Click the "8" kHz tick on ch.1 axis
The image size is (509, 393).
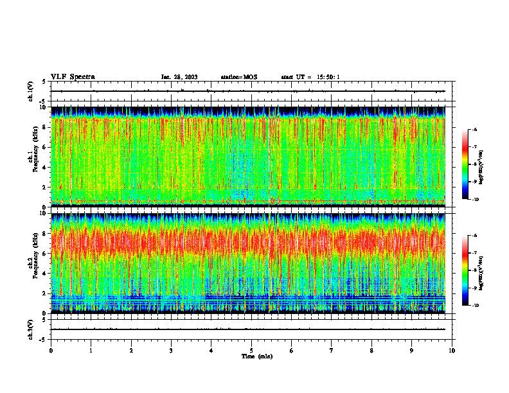(x=45, y=127)
